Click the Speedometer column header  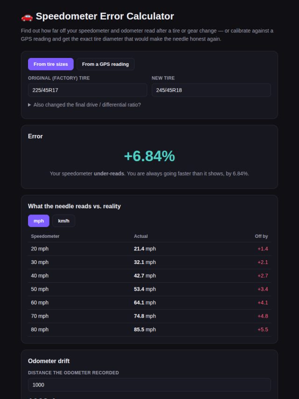click(45, 236)
